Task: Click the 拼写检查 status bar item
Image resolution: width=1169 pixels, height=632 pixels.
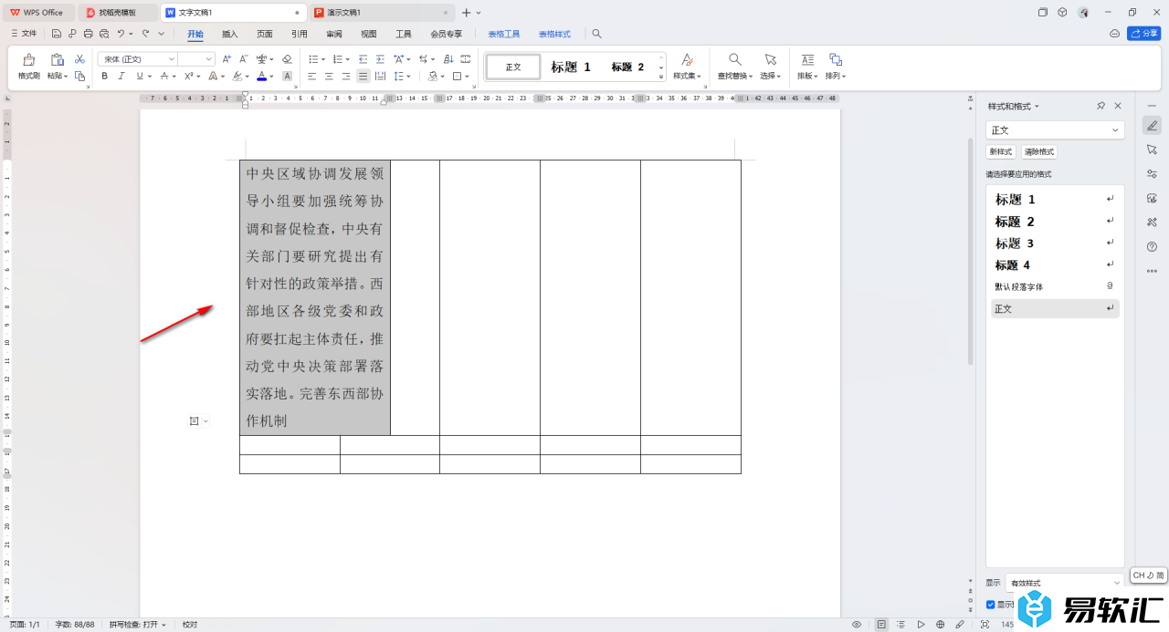Action: pyautogui.click(x=138, y=625)
